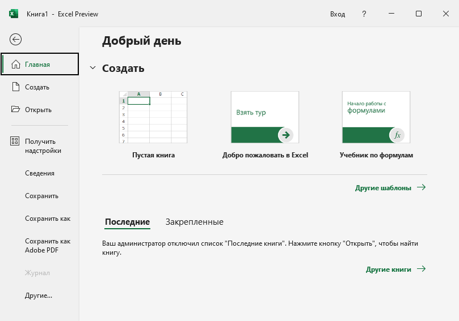459x321 pixels.
Task: Maximize the Excel window
Action: [419, 14]
